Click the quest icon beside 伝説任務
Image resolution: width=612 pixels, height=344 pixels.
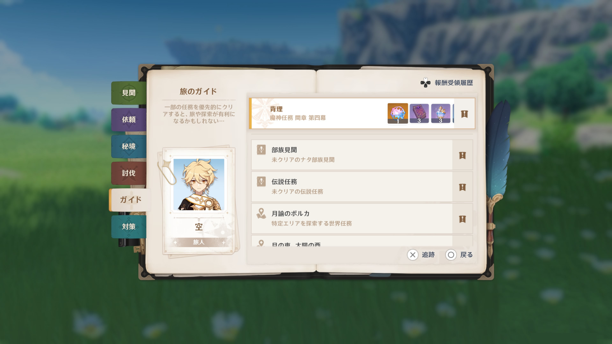pos(261,182)
